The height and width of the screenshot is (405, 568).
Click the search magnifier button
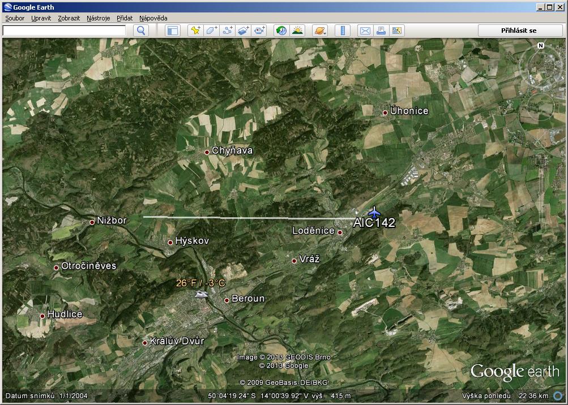click(x=141, y=31)
